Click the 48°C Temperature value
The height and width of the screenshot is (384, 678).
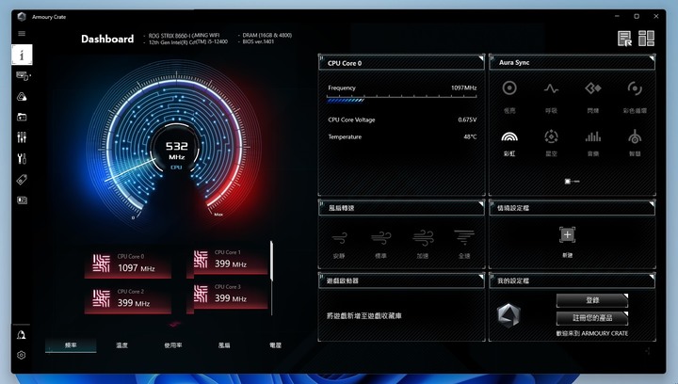[470, 136]
